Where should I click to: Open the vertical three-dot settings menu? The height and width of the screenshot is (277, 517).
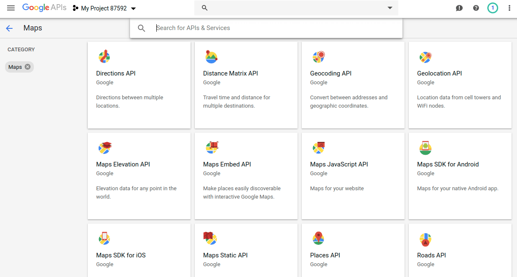[509, 8]
